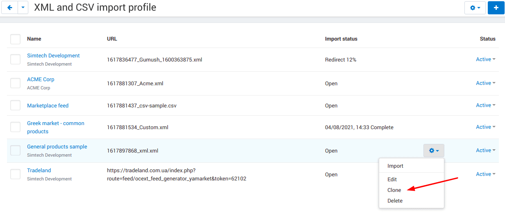Expand the Active status dropdown for ACME Corp
The image size is (505, 212).
click(485, 83)
